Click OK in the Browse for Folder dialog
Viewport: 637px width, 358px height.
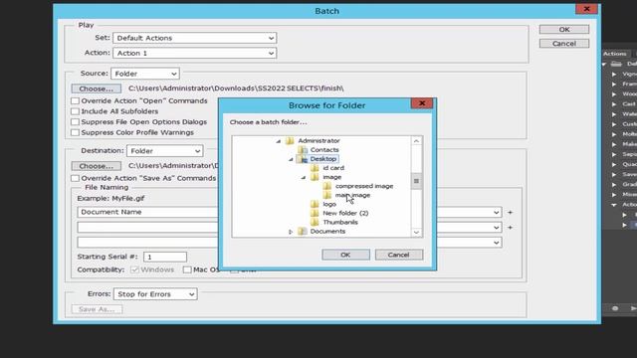345,255
